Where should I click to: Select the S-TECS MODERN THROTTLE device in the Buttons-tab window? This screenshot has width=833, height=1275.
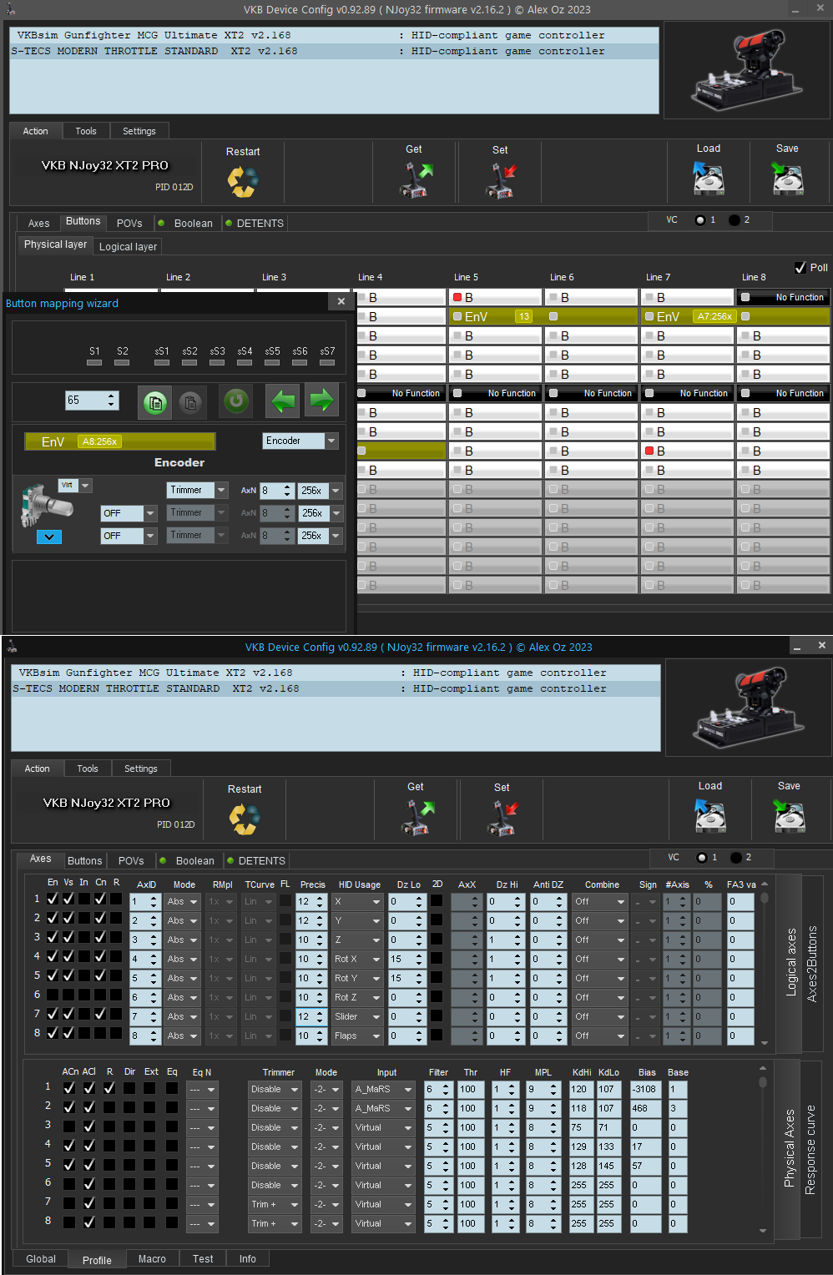tap(334, 51)
